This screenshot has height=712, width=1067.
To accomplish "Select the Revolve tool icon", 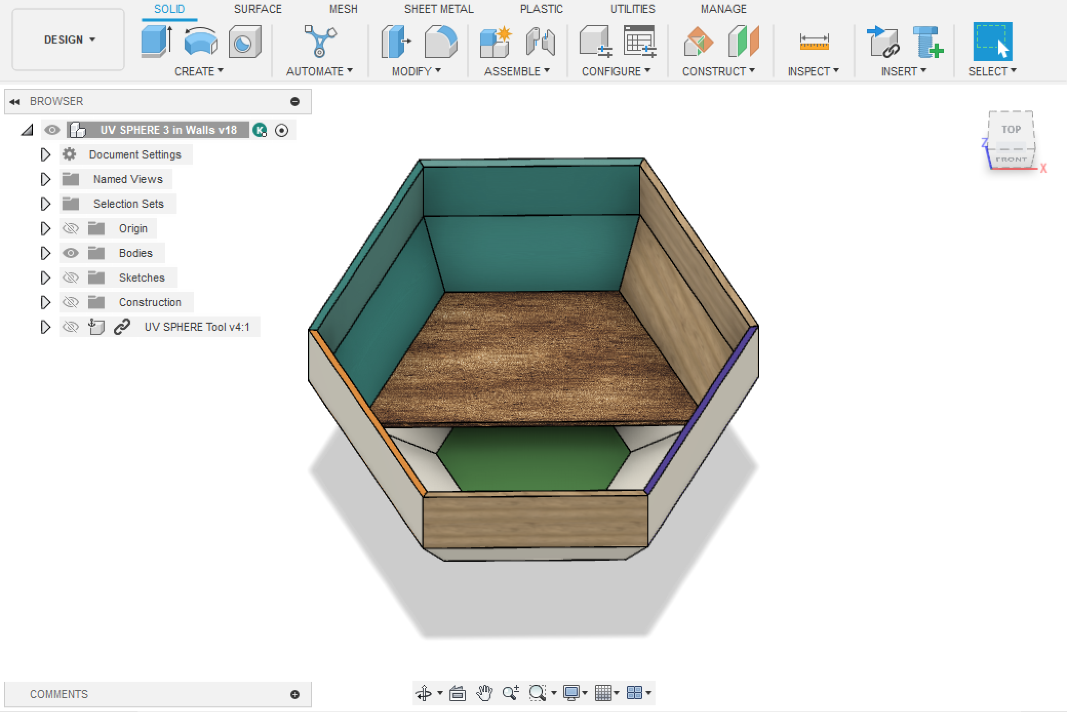I will tap(201, 42).
